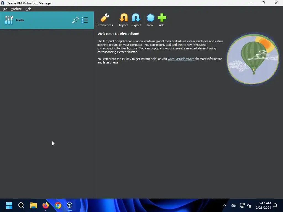Open the Machine menu

(x=16, y=9)
